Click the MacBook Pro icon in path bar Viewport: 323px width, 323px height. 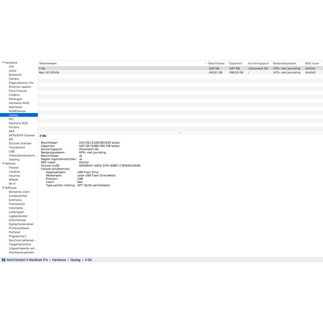click(4, 260)
